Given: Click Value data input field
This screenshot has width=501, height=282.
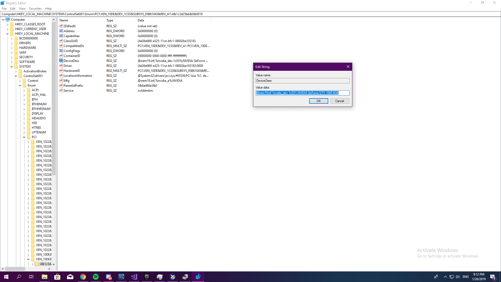Looking at the screenshot, I should click(302, 93).
